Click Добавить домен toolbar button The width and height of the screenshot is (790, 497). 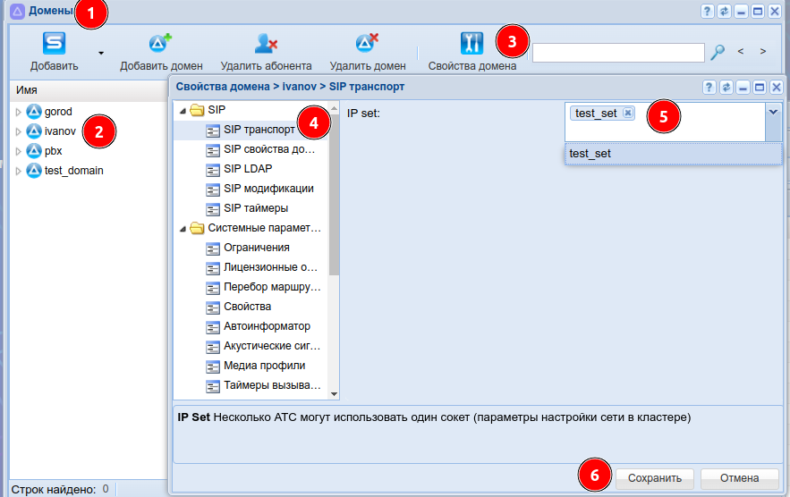[x=161, y=52]
